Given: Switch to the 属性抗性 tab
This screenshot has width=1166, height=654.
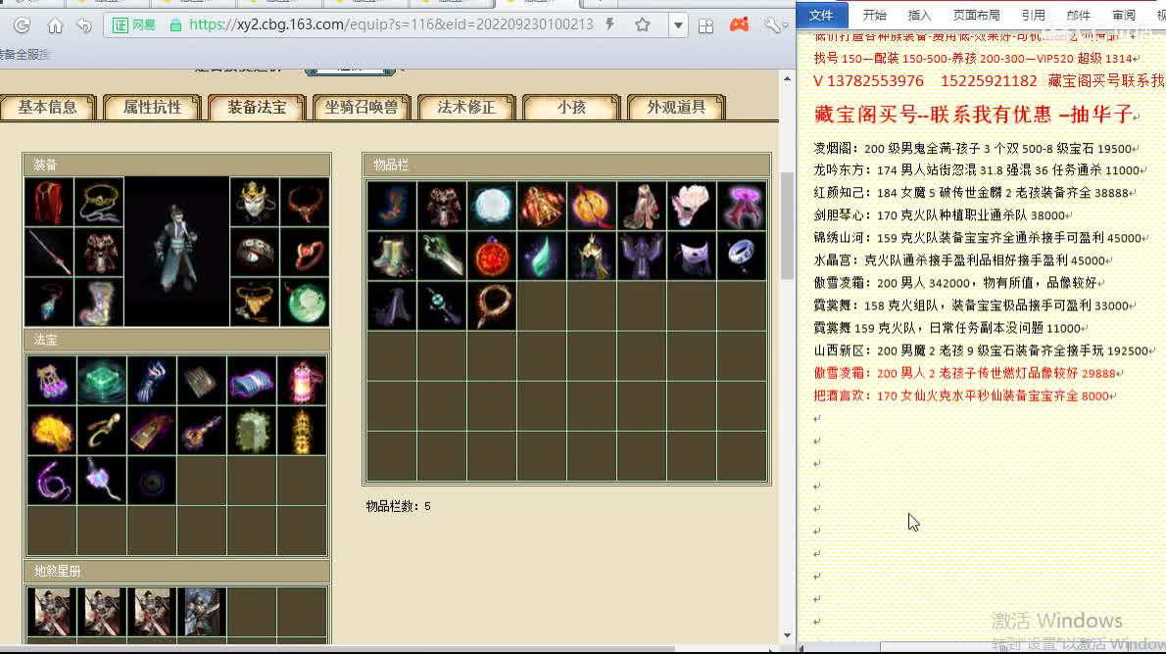Looking at the screenshot, I should pyautogui.click(x=153, y=107).
